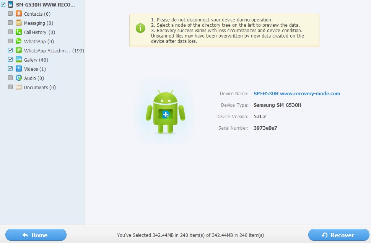
Task: Click the Recover button
Action: coord(338,235)
